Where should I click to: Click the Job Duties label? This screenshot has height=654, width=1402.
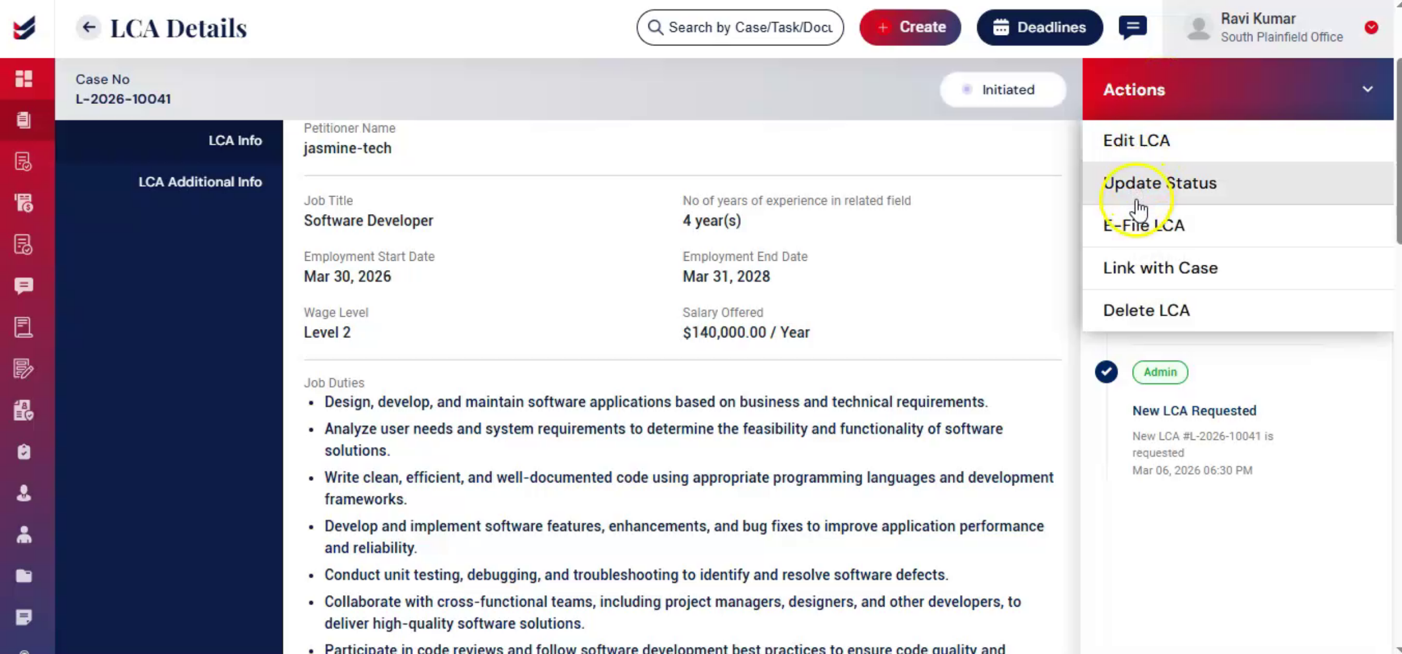click(x=334, y=383)
